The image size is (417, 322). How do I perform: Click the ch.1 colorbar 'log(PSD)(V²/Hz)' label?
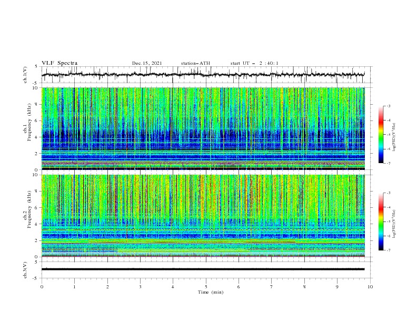(x=394, y=137)
